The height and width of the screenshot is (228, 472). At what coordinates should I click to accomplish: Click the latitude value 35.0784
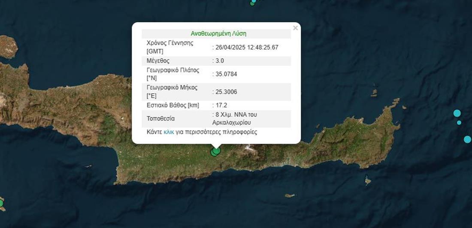point(226,74)
